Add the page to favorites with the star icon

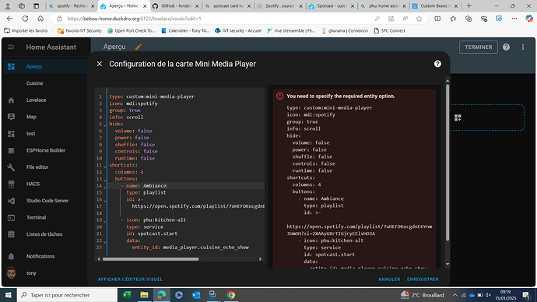[419, 19]
